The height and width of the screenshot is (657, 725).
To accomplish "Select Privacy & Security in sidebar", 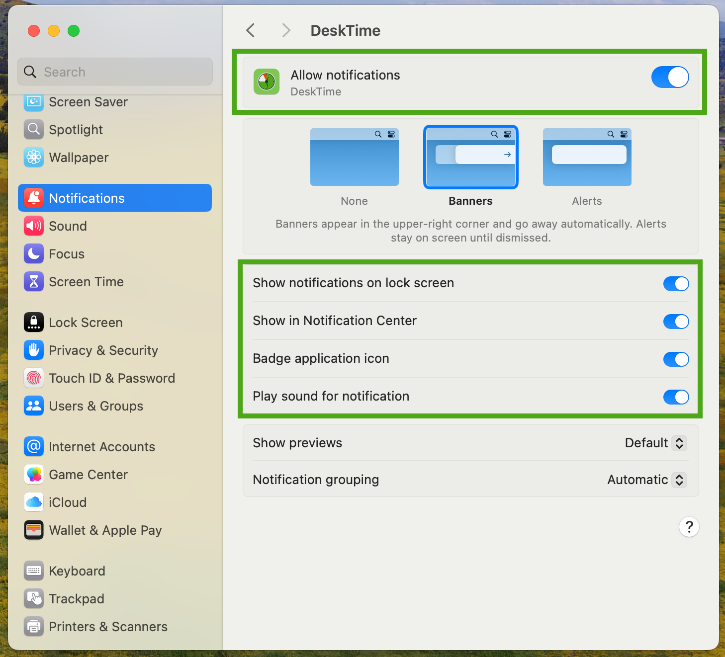I will (103, 350).
